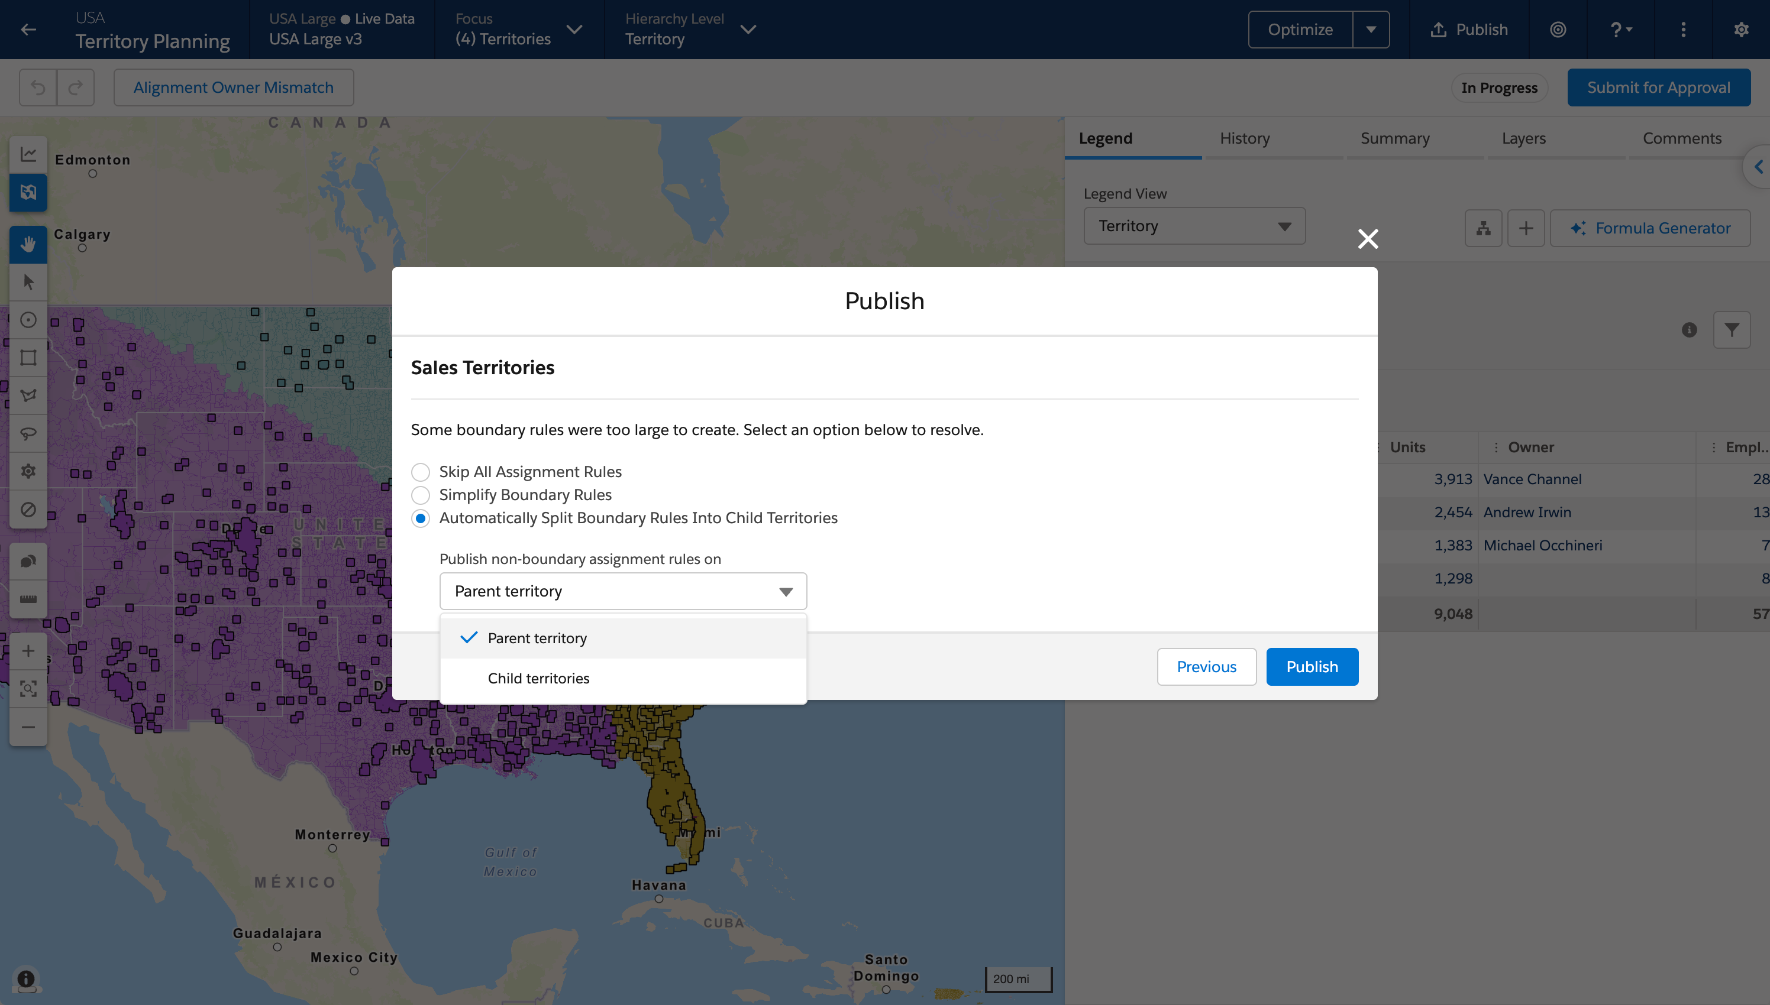The height and width of the screenshot is (1005, 1770).
Task: Click the Previous button
Action: [1206, 667]
